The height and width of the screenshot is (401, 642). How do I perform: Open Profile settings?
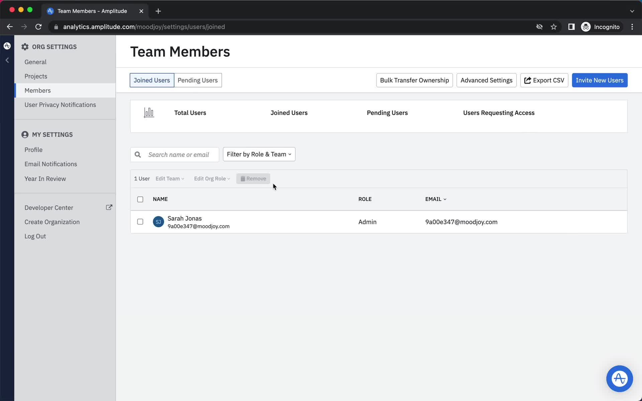33,150
